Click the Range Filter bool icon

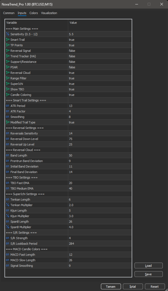pos(8,78)
